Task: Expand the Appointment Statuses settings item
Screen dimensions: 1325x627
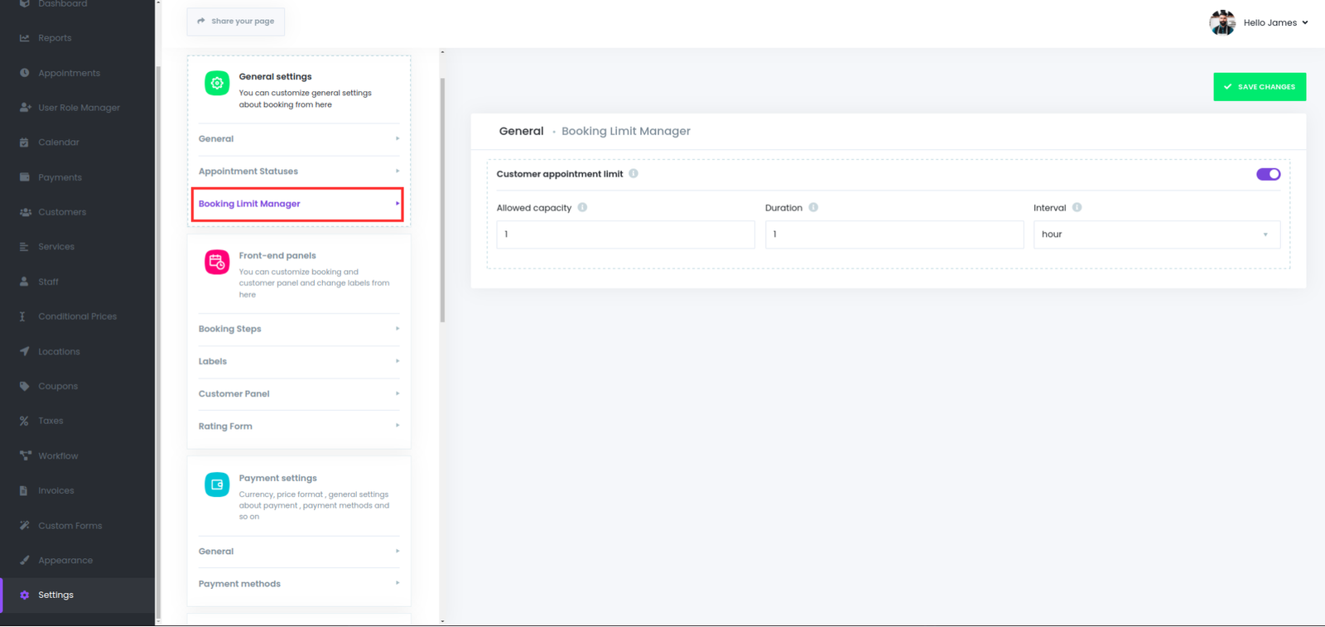Action: (298, 171)
